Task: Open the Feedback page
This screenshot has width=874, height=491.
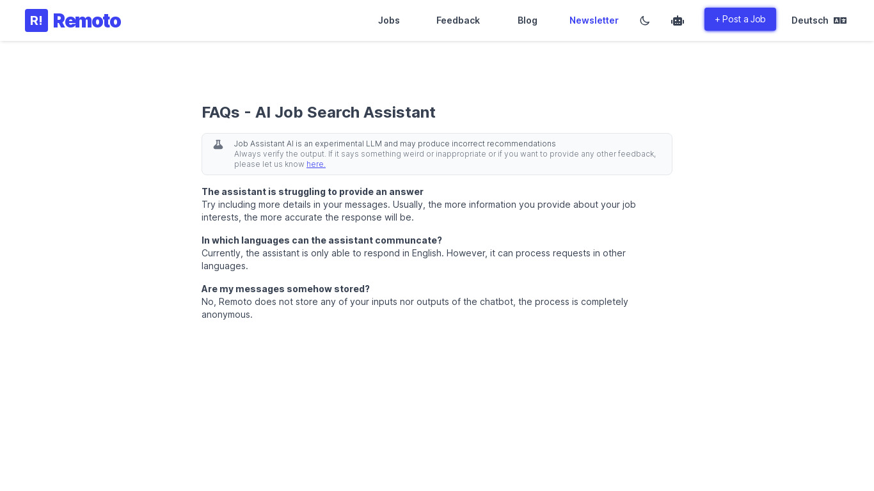Action: 457,20
